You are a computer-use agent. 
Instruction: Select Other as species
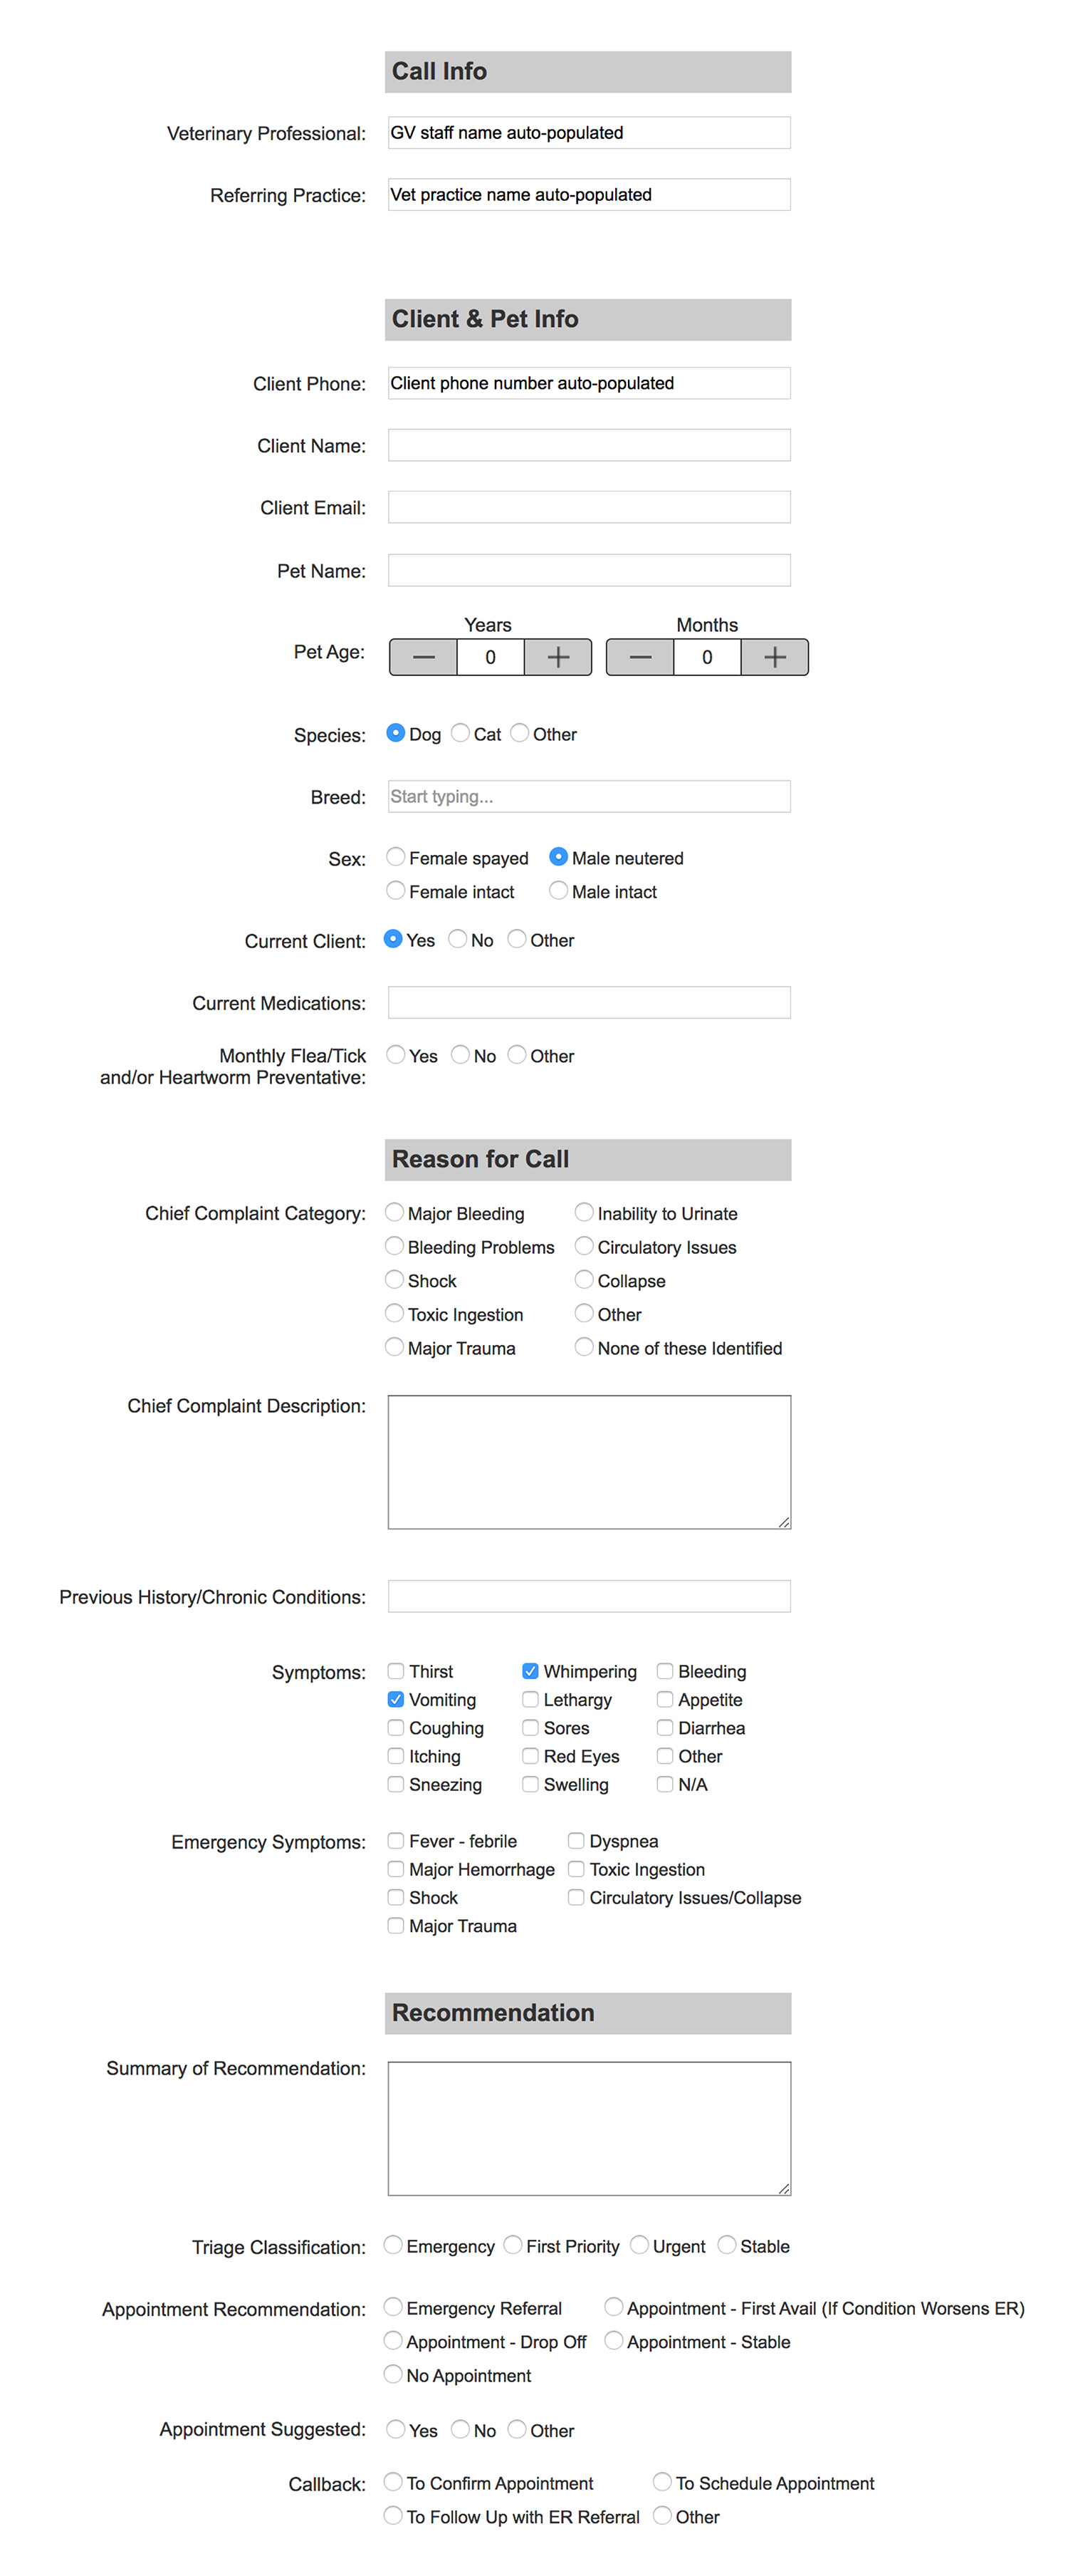pyautogui.click(x=520, y=733)
